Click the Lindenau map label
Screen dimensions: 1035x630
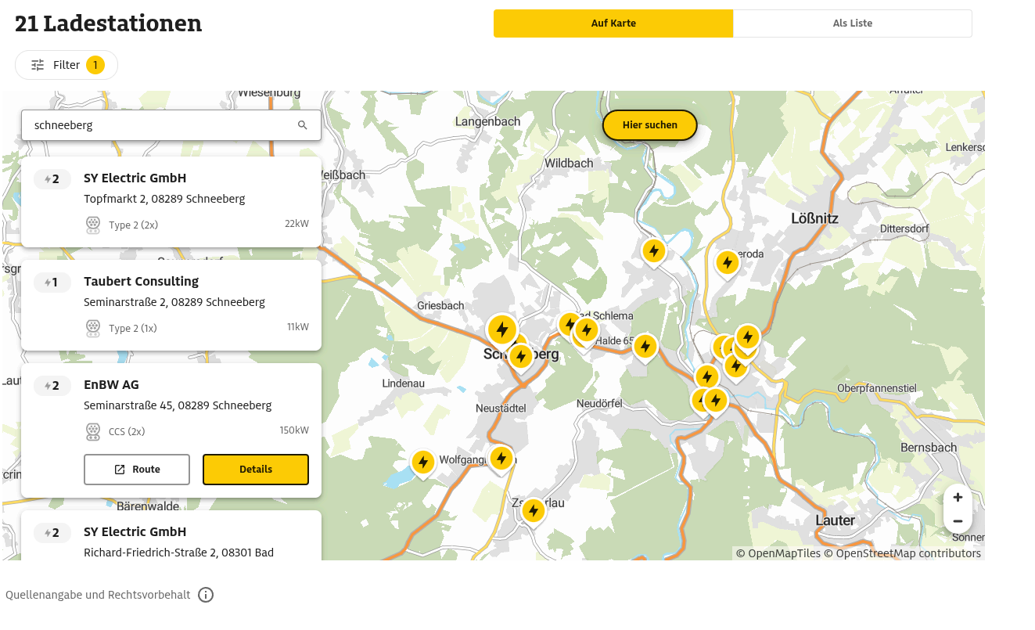click(x=403, y=383)
